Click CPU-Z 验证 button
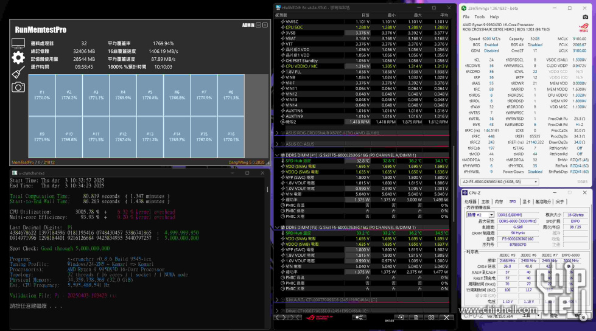Viewport: 596px width, 331px height. (554, 316)
